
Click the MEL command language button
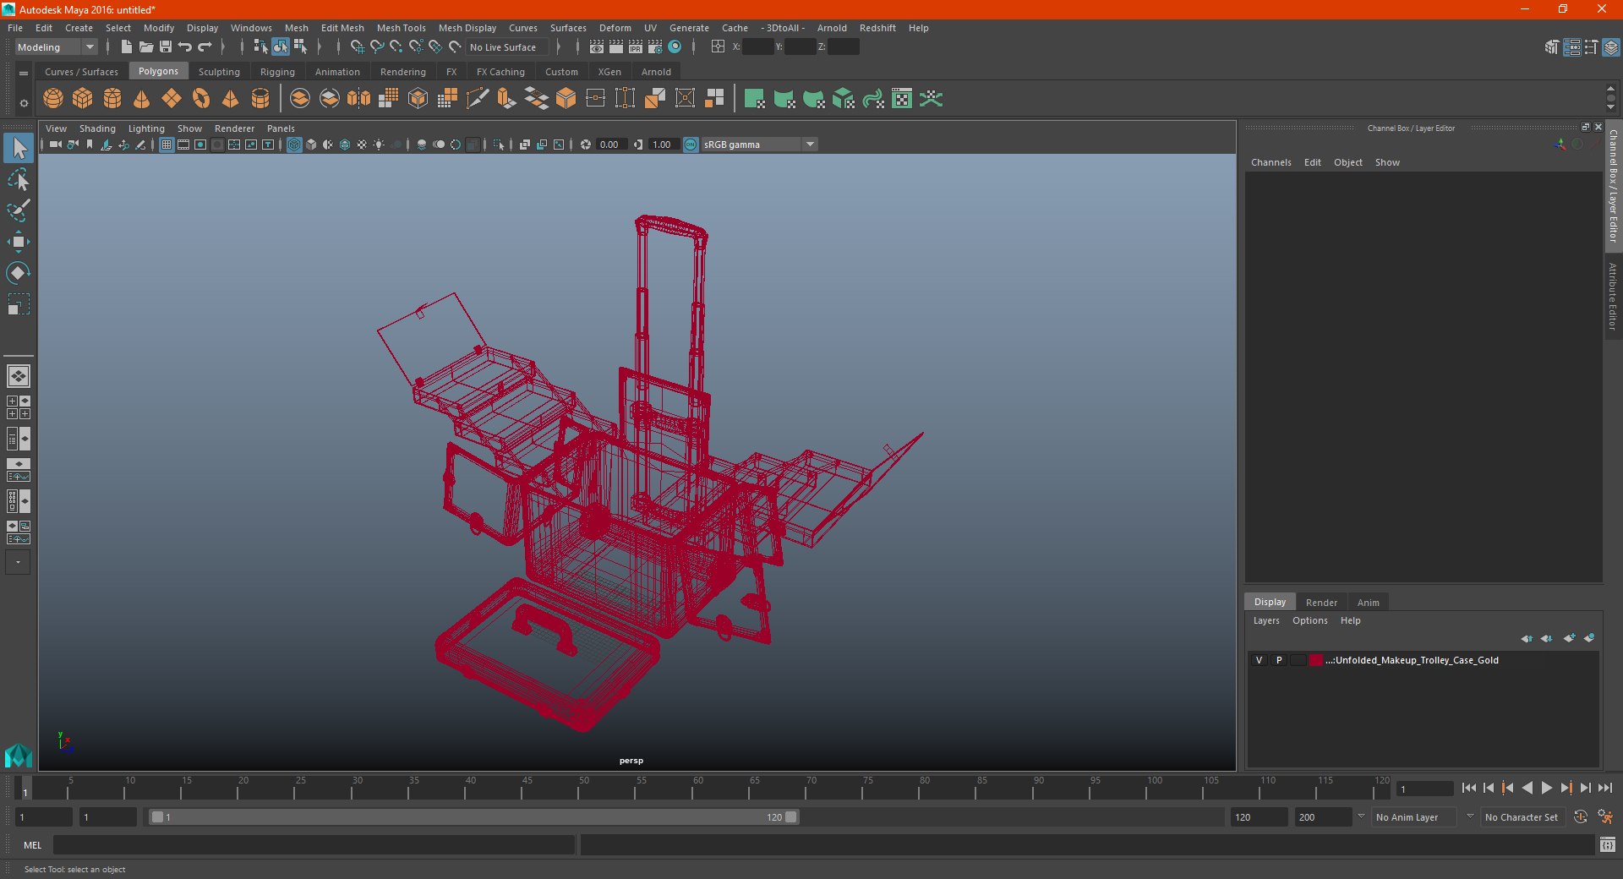click(x=33, y=845)
